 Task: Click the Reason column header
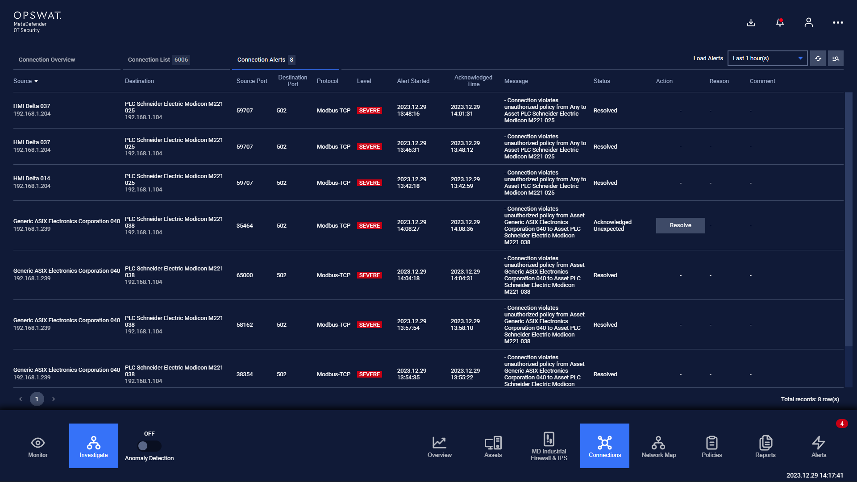[719, 81]
